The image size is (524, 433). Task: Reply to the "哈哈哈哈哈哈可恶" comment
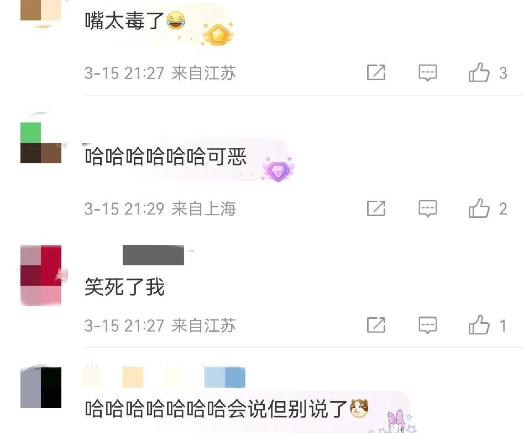428,209
